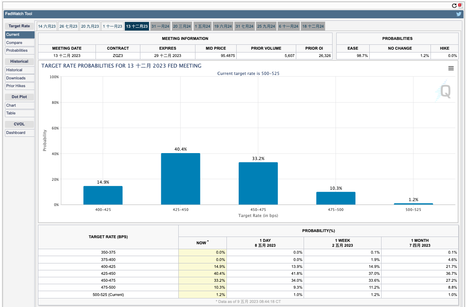This screenshot has height=307, width=466.
Task: Click the 98.7% EASE probability value
Action: click(x=362, y=56)
